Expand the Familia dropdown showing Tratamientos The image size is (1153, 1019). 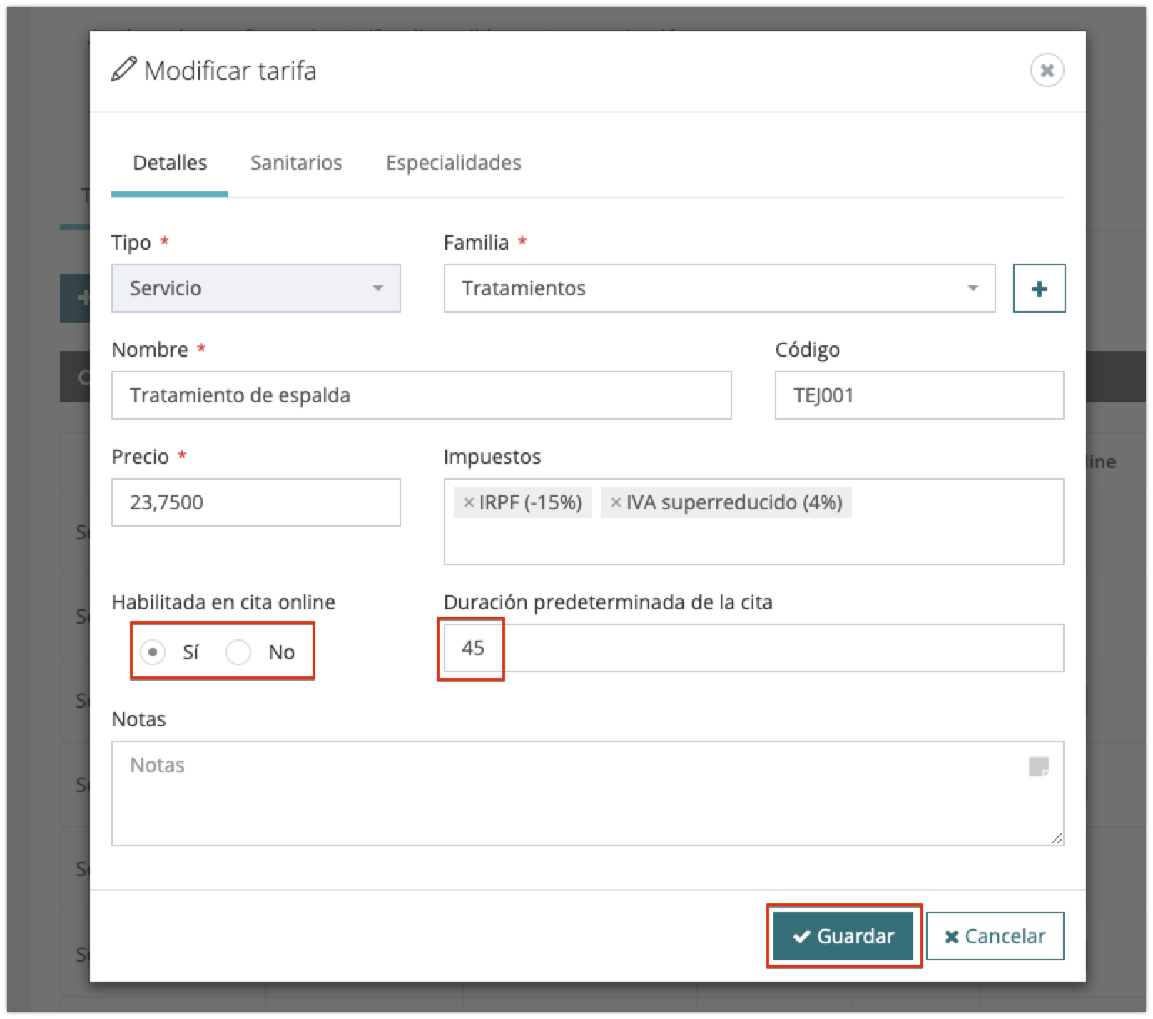point(718,289)
